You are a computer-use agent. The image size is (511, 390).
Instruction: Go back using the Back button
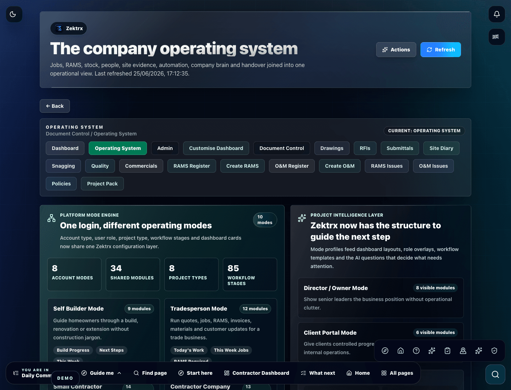55,106
